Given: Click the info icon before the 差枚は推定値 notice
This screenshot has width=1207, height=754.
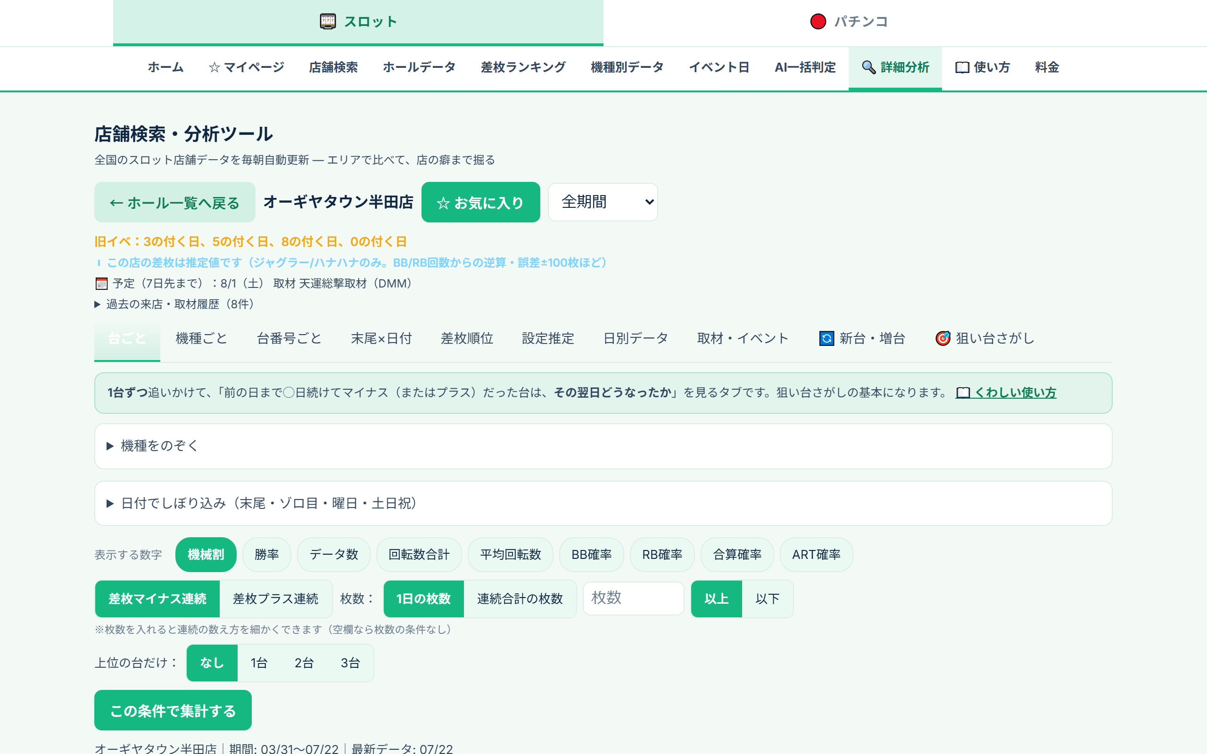Looking at the screenshot, I should point(99,263).
